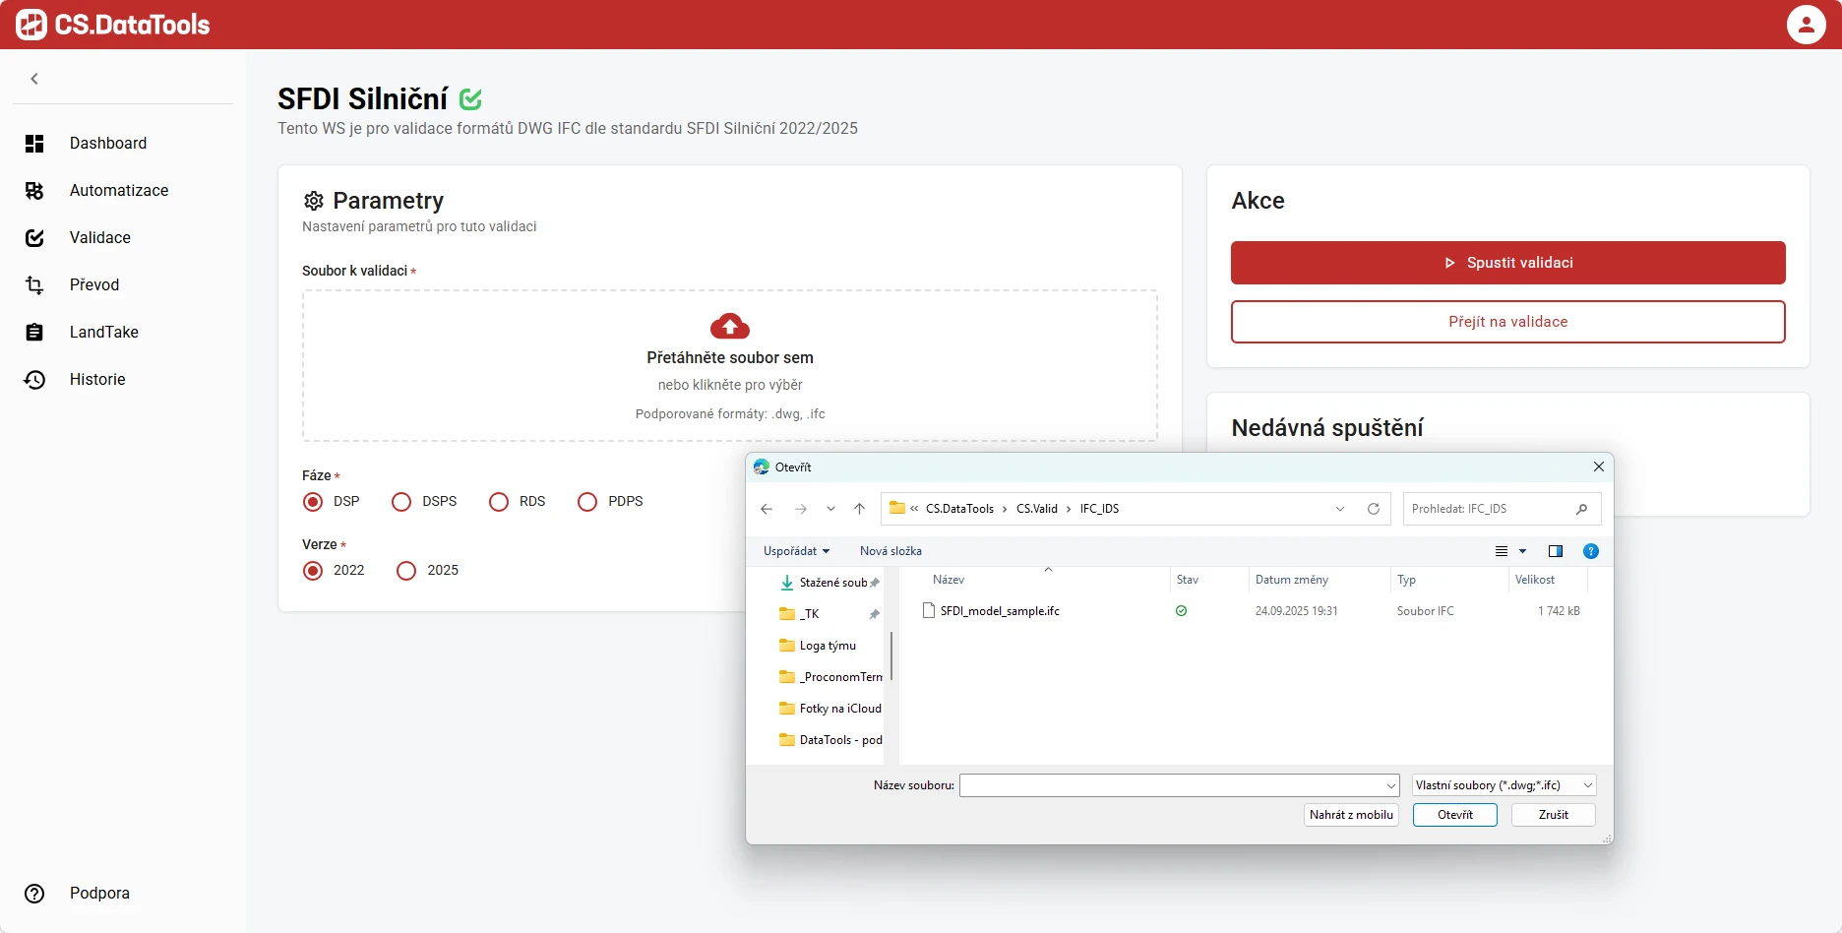Select the DSP phase radio button
Screen dimensions: 1842x933
tap(312, 502)
